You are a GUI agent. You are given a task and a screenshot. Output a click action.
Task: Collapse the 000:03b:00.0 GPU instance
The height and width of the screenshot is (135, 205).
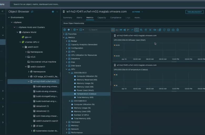[x=69, y=73]
